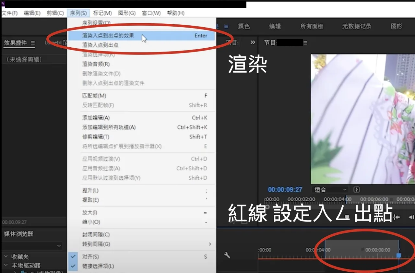The height and width of the screenshot is (273, 415).
Task: Click the blue 00:00:09:27 timecode in Program monitor
Action: tap(285, 190)
